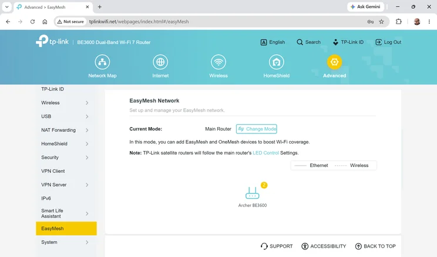Follow the LED Control link

[x=265, y=153]
